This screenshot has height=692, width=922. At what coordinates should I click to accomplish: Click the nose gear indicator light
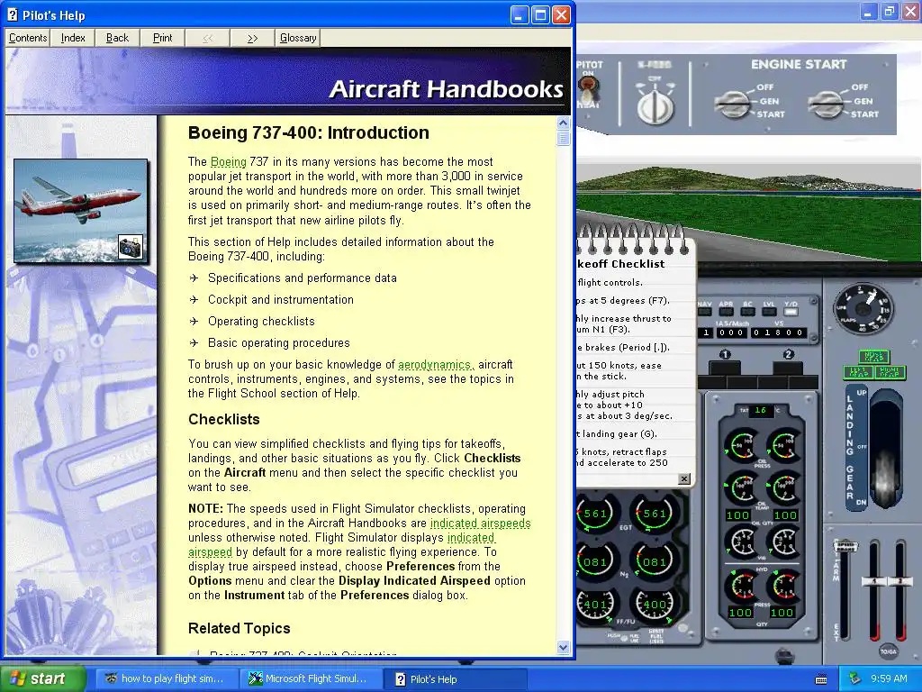click(873, 357)
